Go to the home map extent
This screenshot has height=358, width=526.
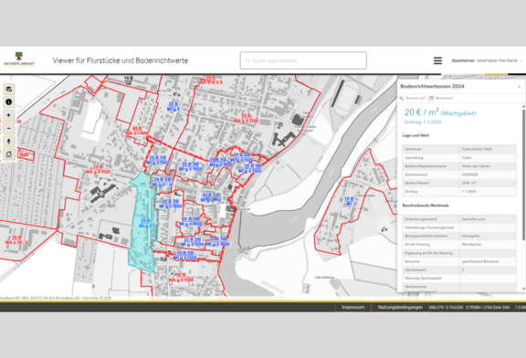tap(9, 154)
